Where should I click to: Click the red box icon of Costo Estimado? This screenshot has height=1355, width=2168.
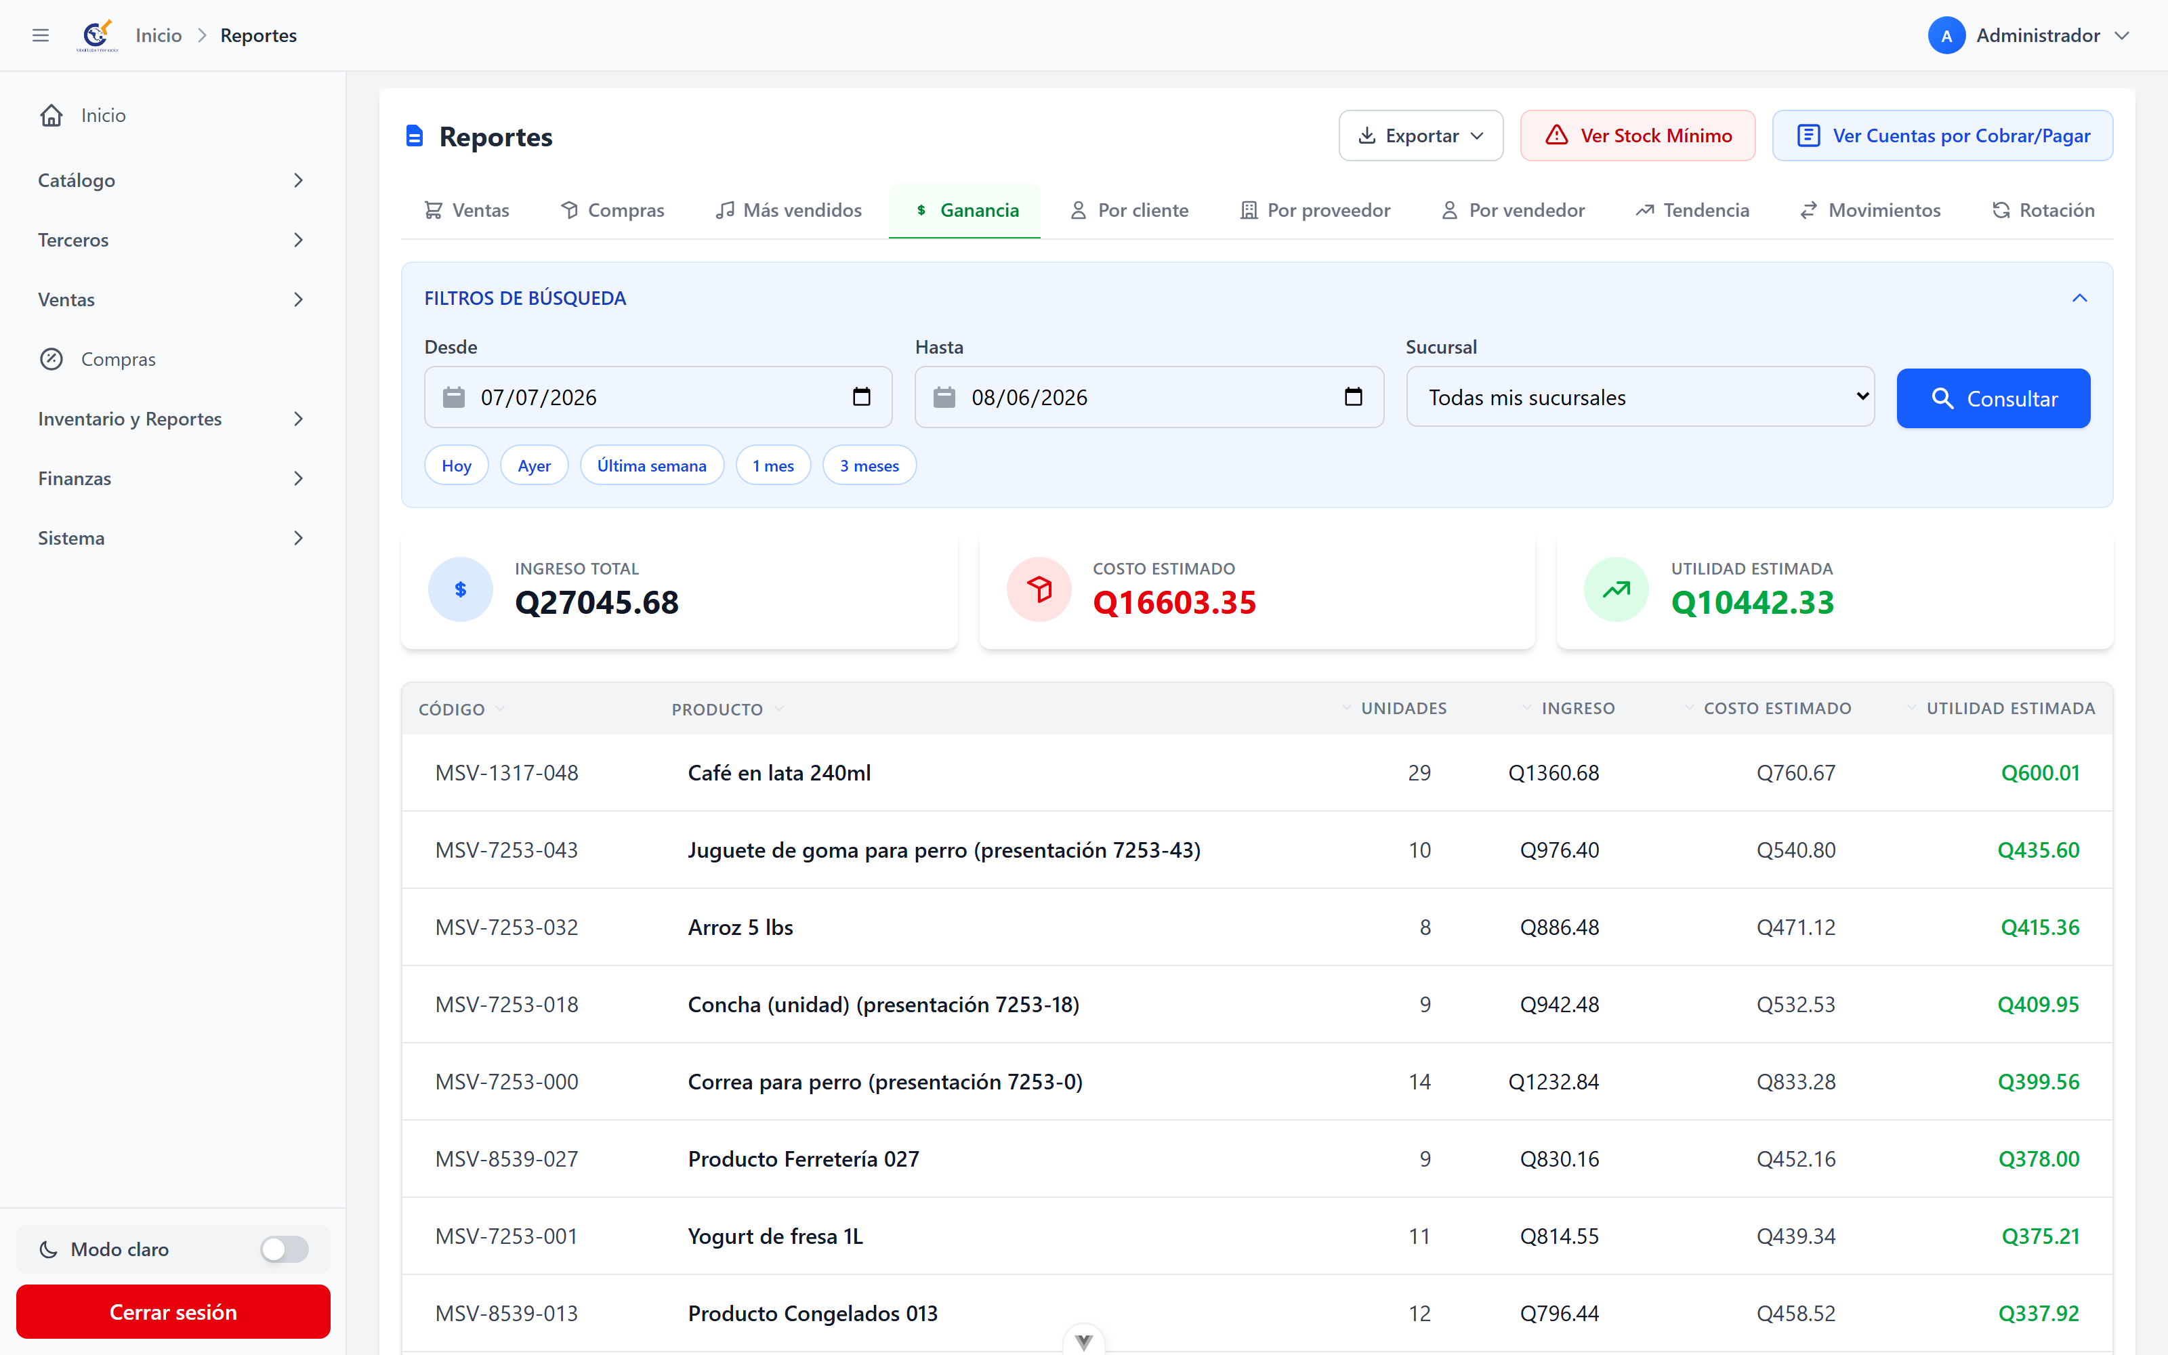[1039, 589]
